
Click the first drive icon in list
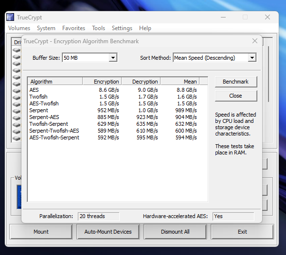[17, 50]
